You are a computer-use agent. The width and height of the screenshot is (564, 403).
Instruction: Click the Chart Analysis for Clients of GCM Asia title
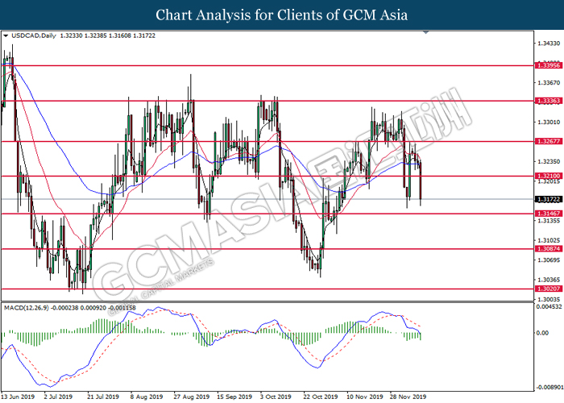coord(282,15)
